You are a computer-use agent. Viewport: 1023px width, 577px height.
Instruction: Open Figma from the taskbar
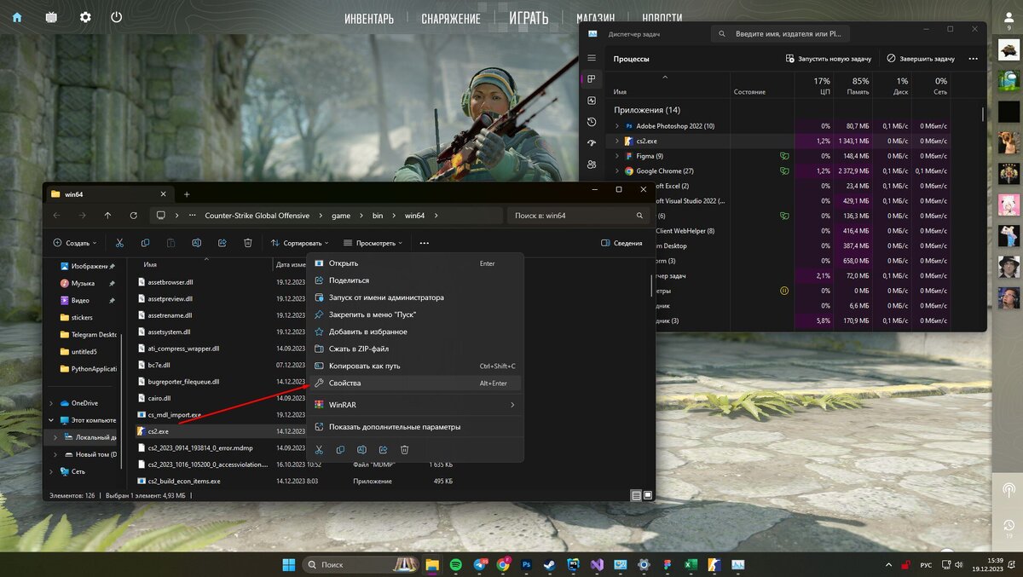click(668, 564)
